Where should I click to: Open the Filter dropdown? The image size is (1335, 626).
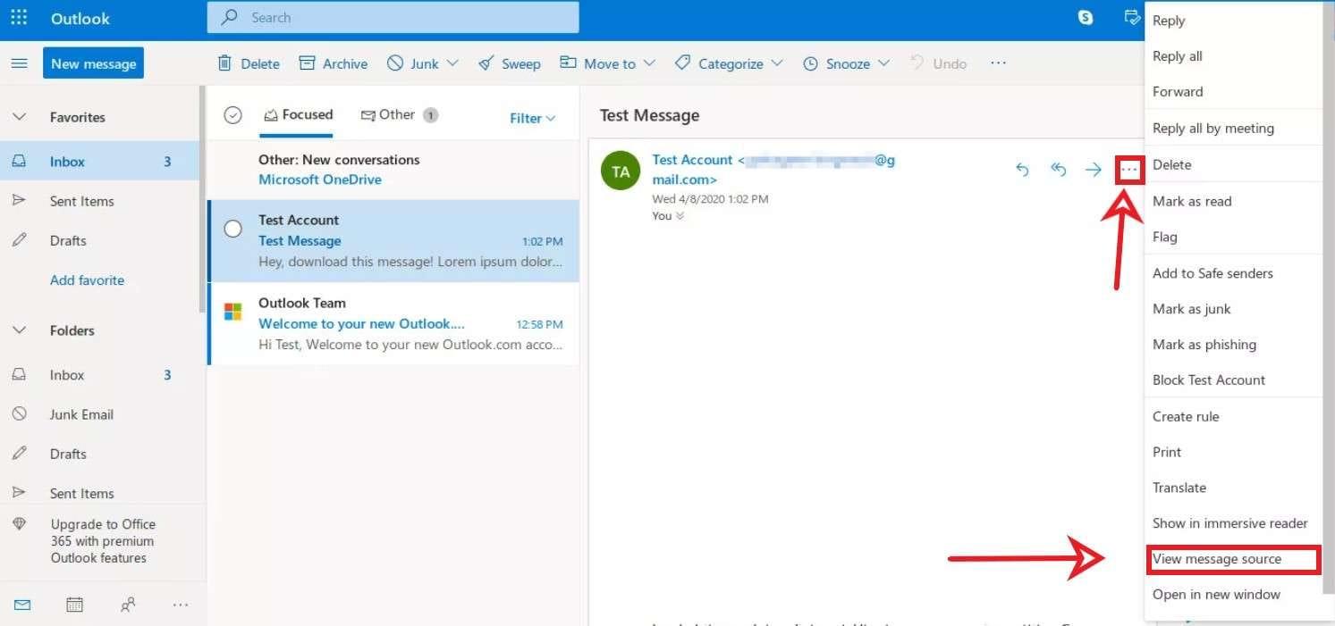pyautogui.click(x=532, y=118)
